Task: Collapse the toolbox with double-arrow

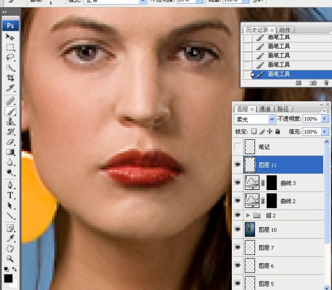Action: click(x=5, y=12)
